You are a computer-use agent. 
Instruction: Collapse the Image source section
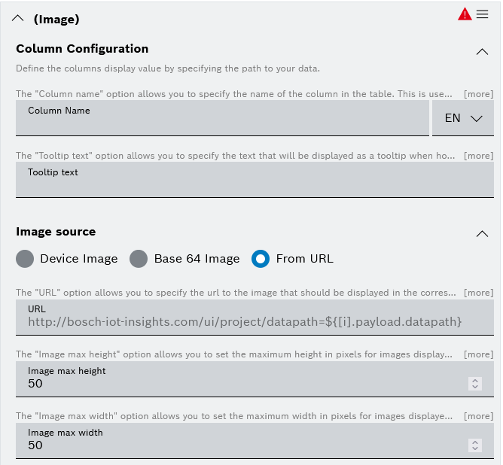(x=482, y=233)
